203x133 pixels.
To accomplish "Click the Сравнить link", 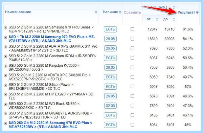I will [x=132, y=13].
